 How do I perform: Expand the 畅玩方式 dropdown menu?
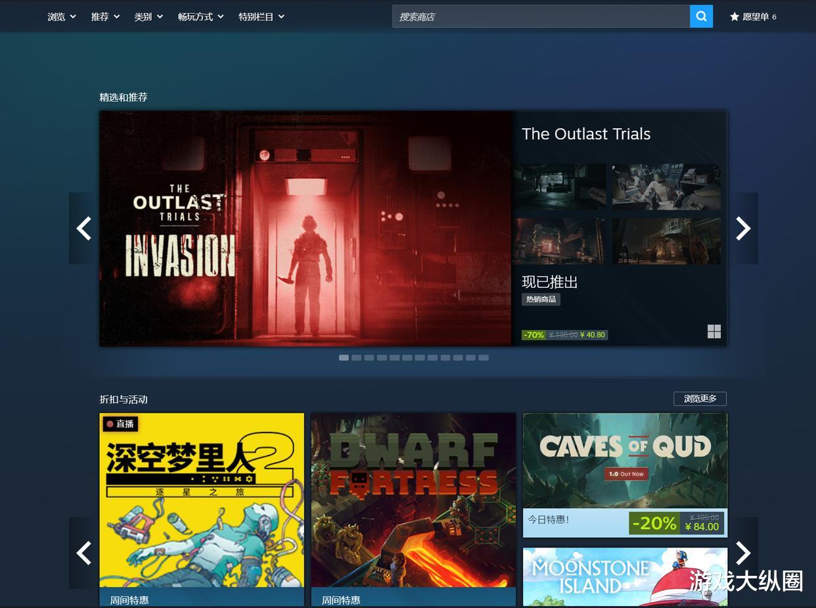click(201, 16)
